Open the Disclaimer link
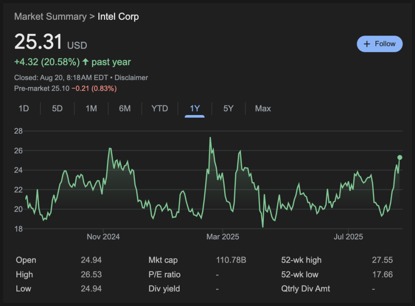 [131, 78]
